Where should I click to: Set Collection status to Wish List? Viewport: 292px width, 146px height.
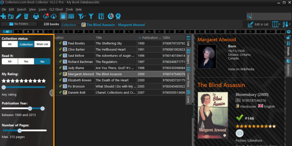tap(42, 44)
